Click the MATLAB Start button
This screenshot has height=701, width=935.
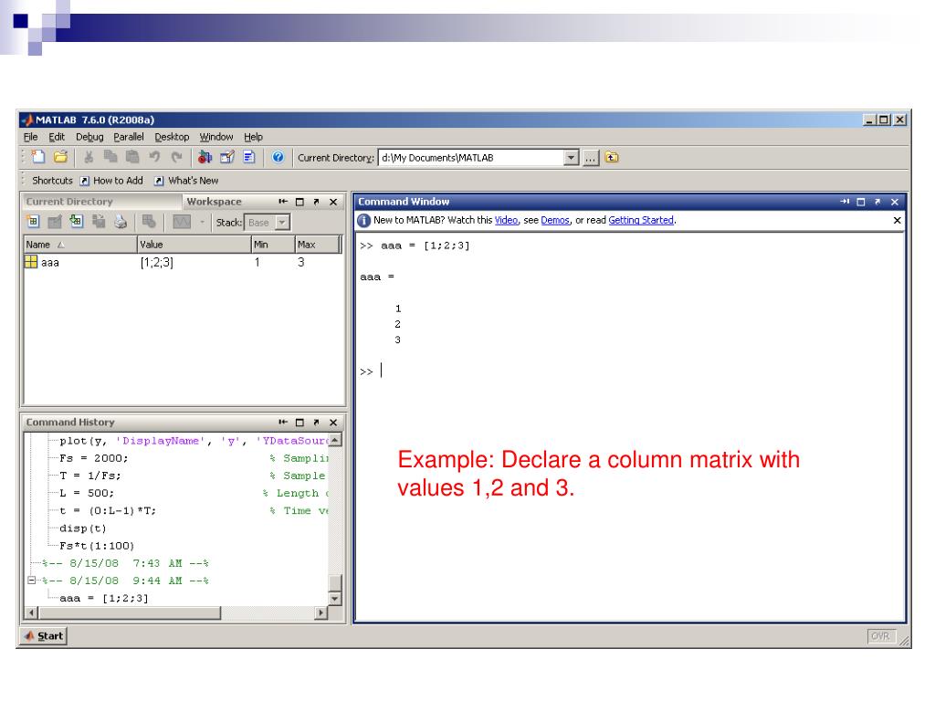(44, 636)
